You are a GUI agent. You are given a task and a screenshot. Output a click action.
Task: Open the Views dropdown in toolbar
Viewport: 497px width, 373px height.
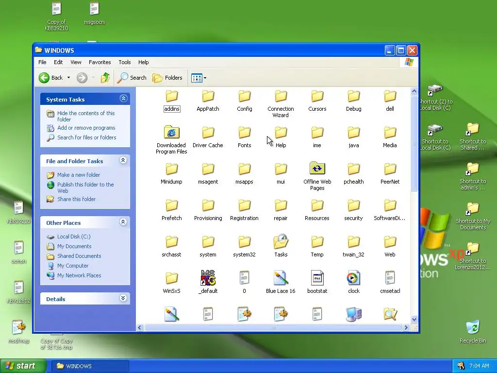[199, 78]
